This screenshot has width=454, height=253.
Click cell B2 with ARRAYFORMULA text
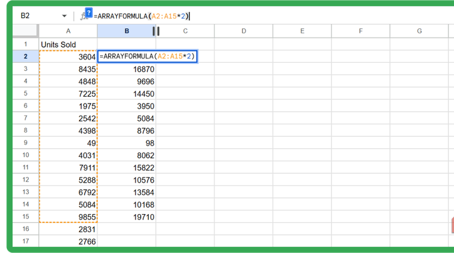pyautogui.click(x=148, y=56)
